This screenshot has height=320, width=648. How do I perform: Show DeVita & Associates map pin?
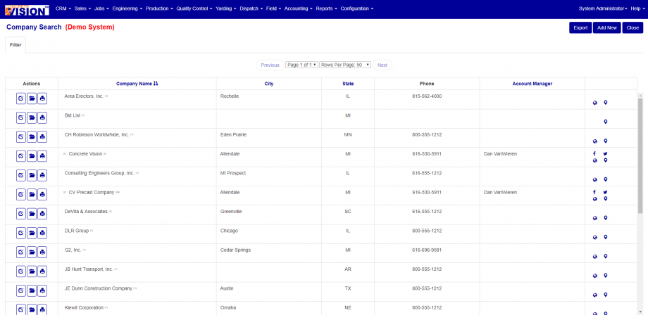click(606, 217)
